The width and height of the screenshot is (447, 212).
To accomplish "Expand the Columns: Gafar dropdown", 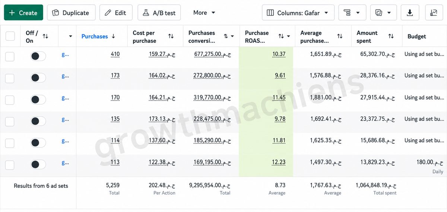I will [x=298, y=13].
